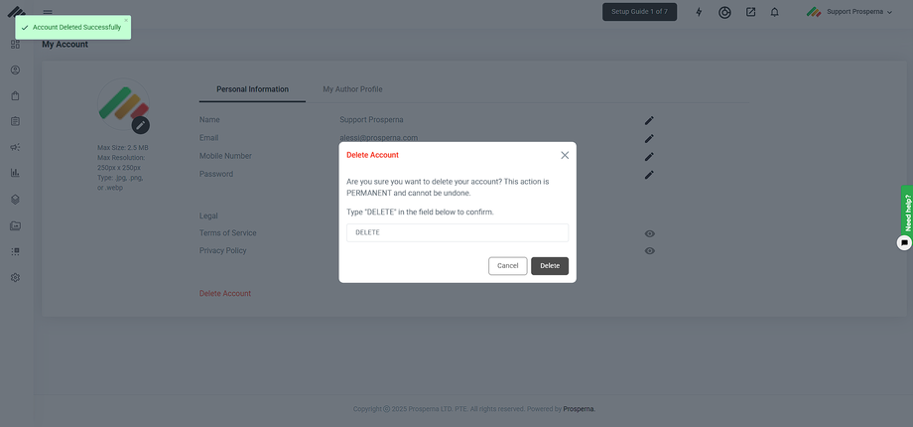
Task: Open the megaphone marketing icon in sidebar
Action: click(x=15, y=147)
